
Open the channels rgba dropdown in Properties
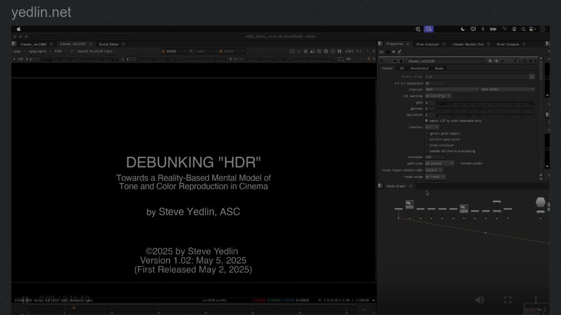[452, 89]
